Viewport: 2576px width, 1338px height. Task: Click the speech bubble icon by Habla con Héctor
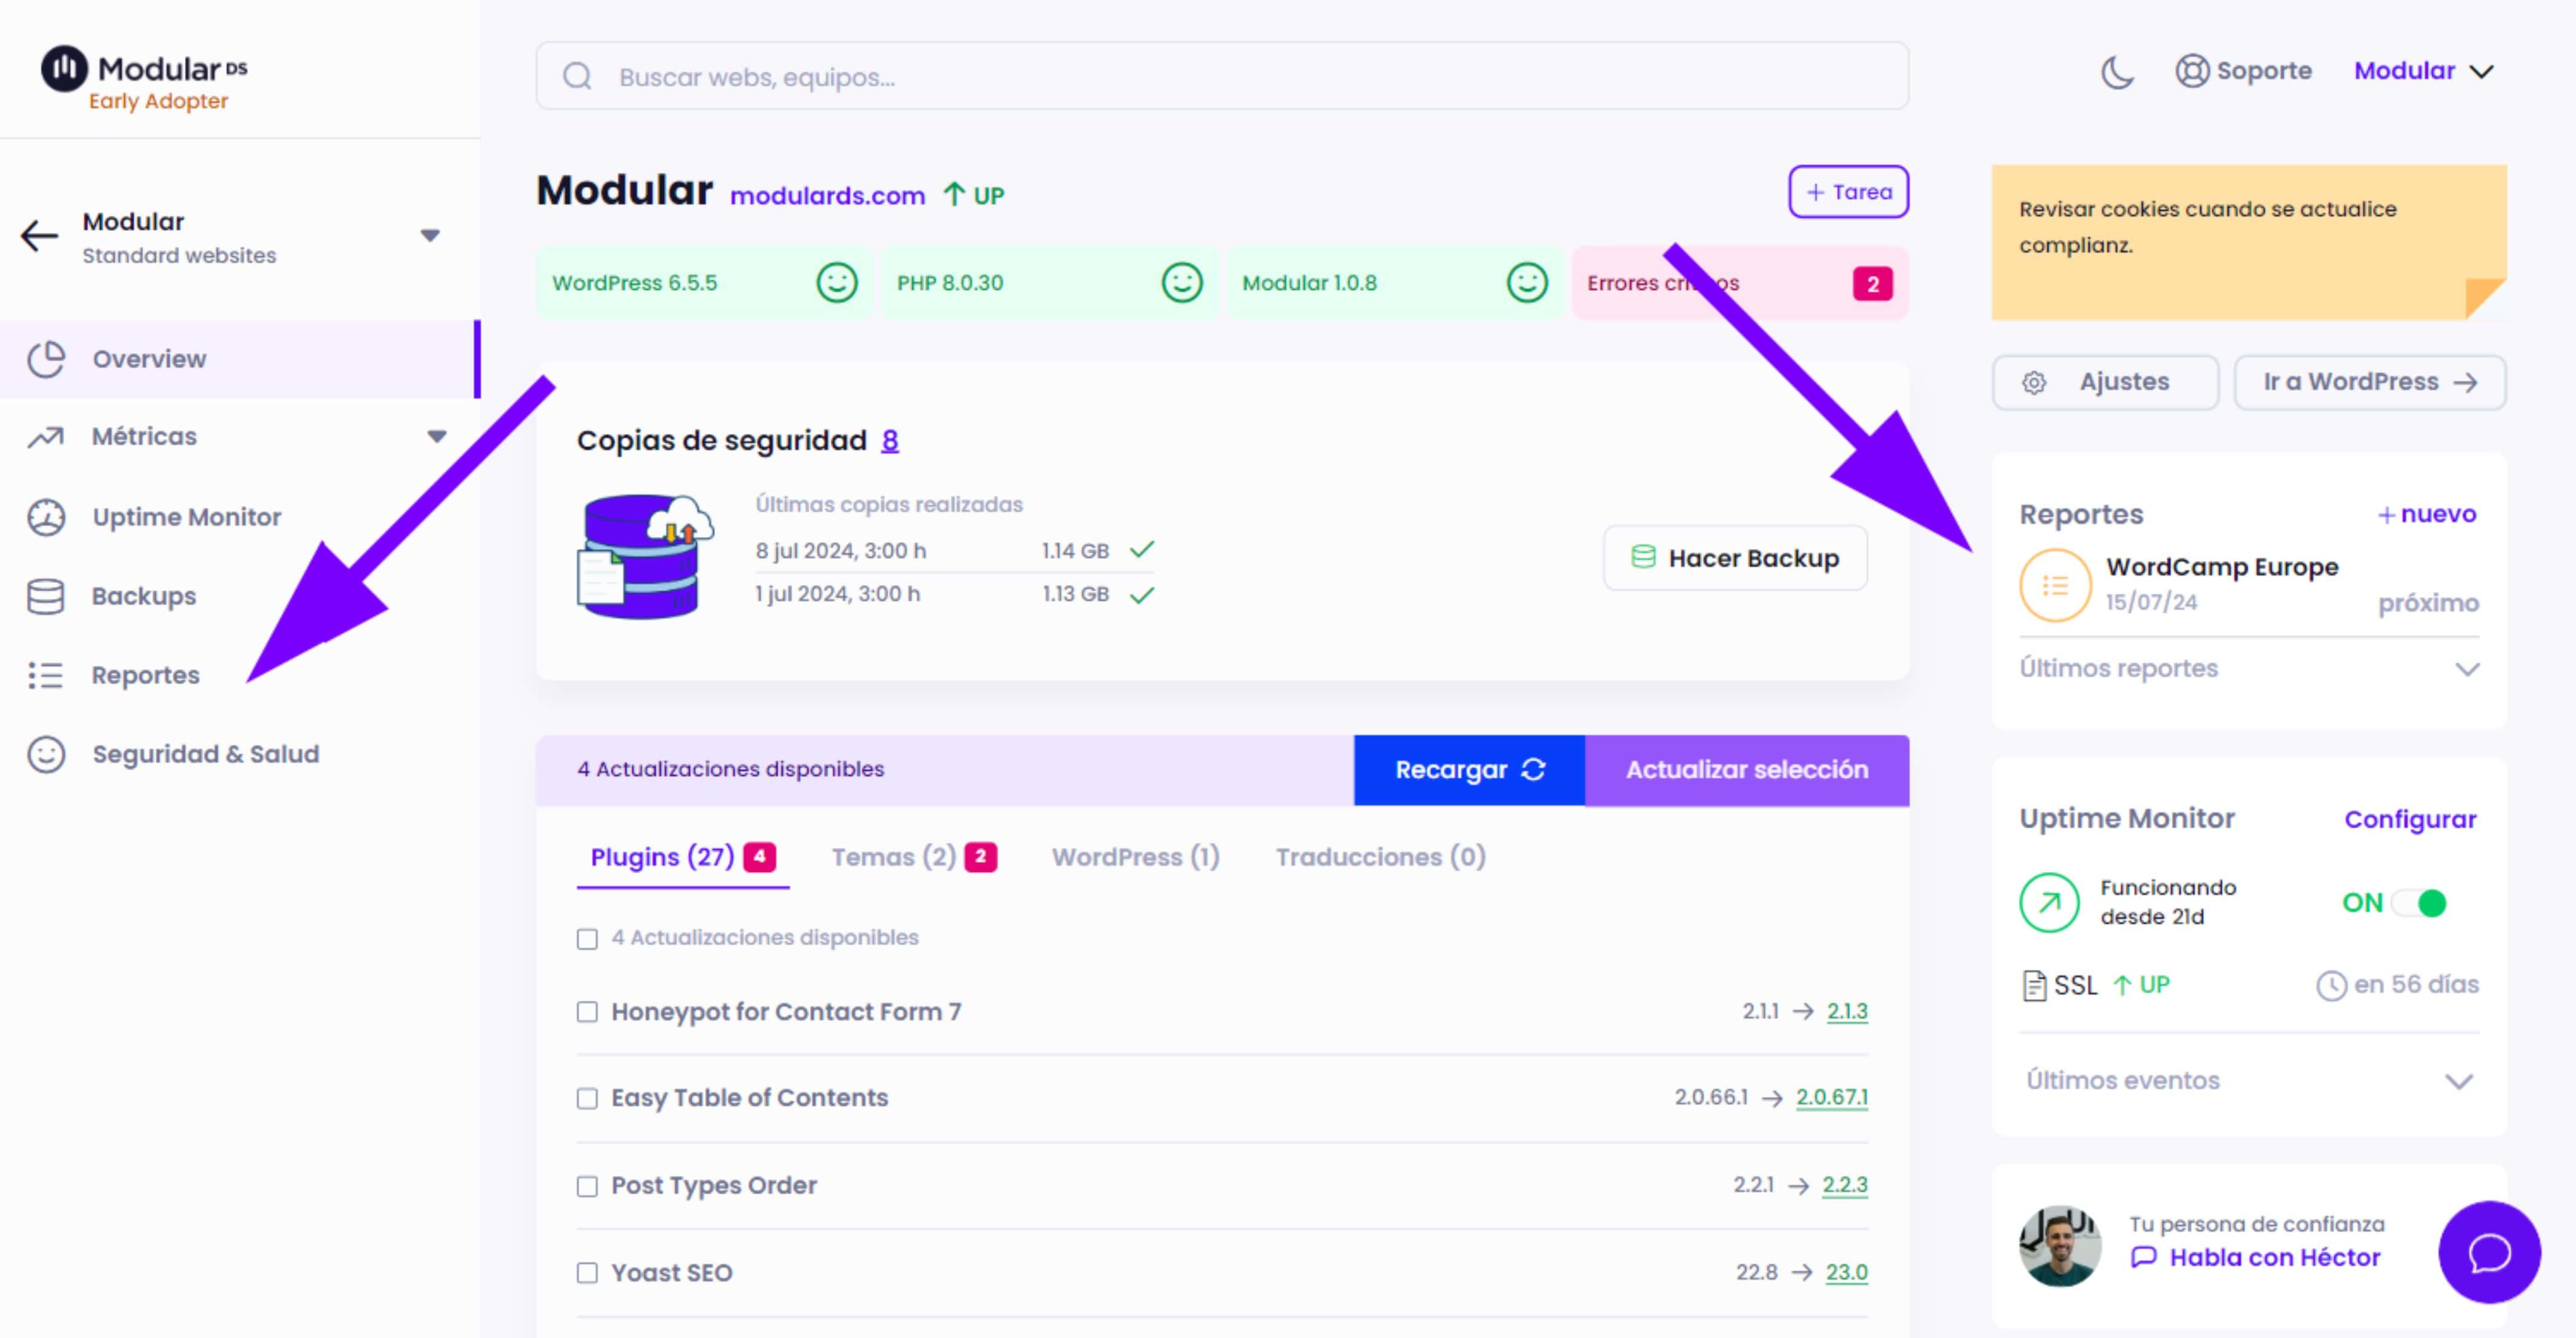coord(2143,1257)
